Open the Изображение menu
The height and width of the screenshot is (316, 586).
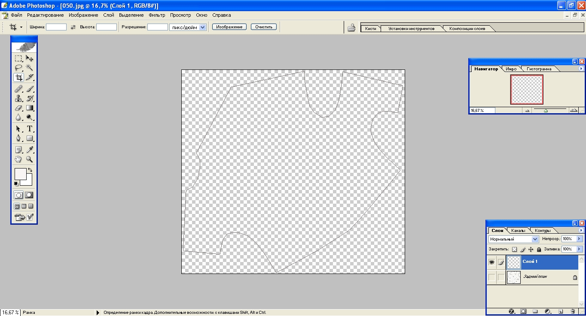83,15
